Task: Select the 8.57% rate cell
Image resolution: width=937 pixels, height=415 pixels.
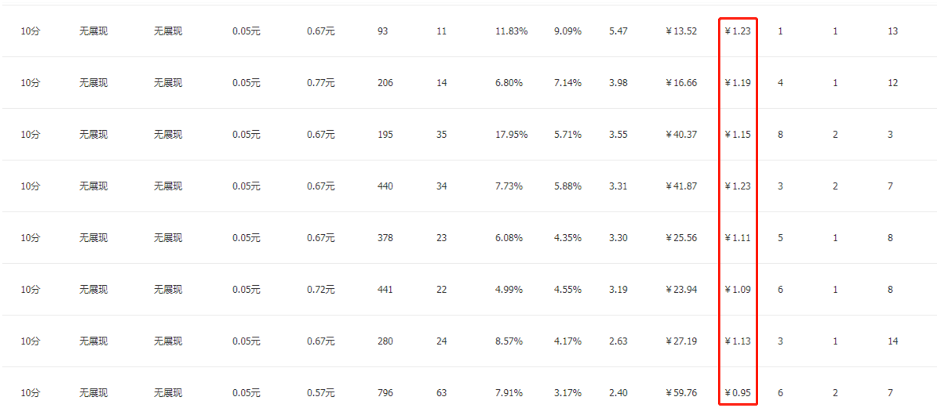Action: click(509, 341)
